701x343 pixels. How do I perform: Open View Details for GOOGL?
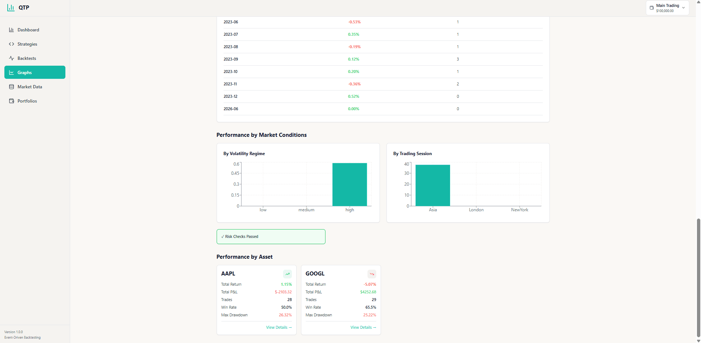pos(363,327)
